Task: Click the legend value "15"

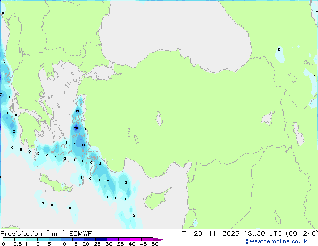Action: (x=74, y=244)
